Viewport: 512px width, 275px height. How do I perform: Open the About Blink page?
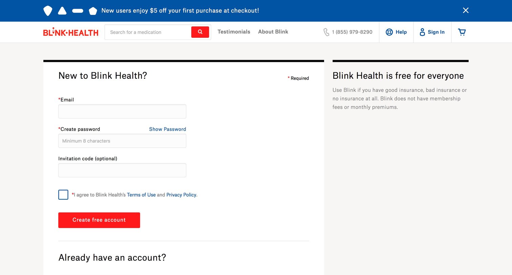(273, 32)
